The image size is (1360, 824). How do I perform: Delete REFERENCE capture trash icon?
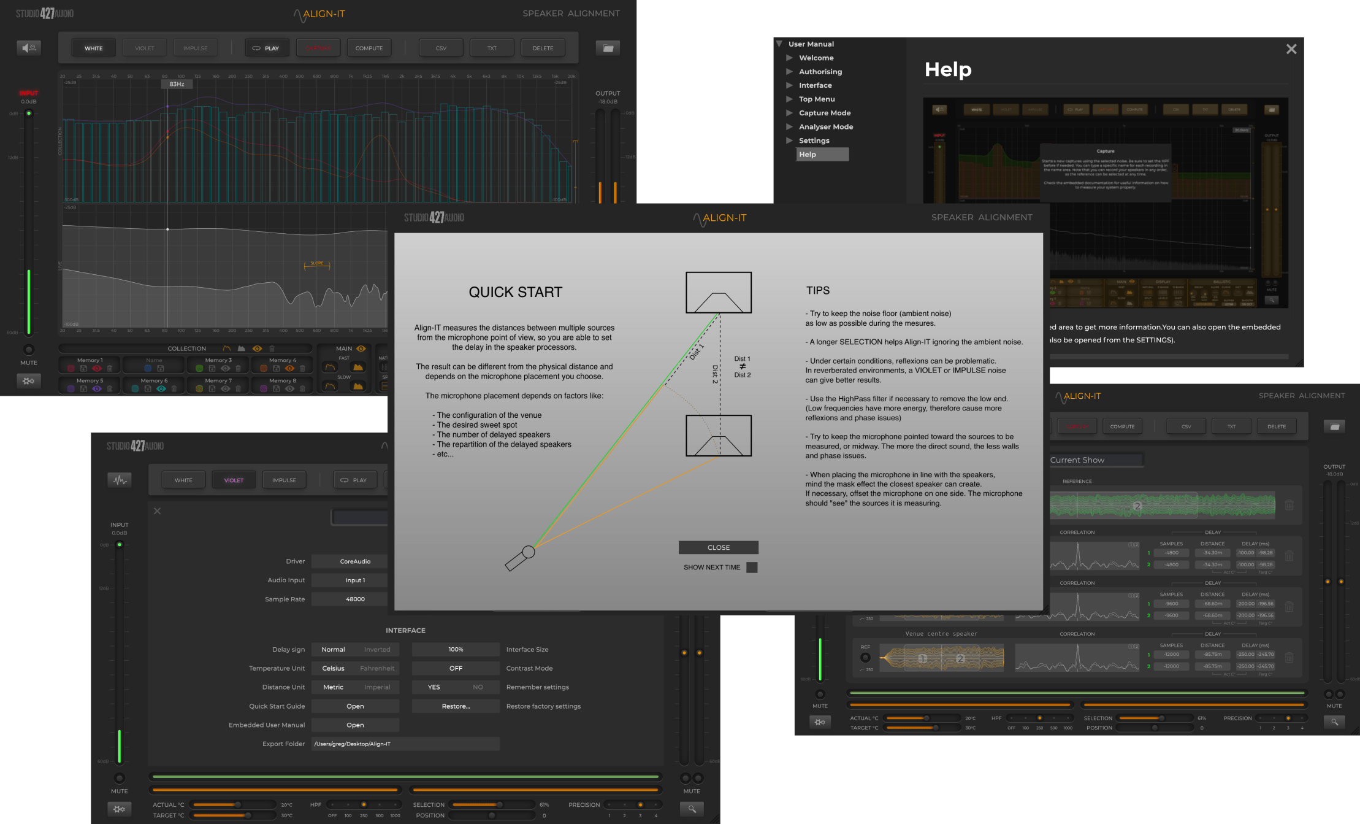coord(1289,506)
